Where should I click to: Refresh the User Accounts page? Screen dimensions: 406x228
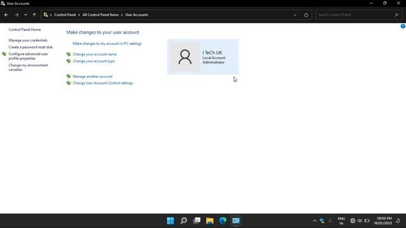(306, 15)
